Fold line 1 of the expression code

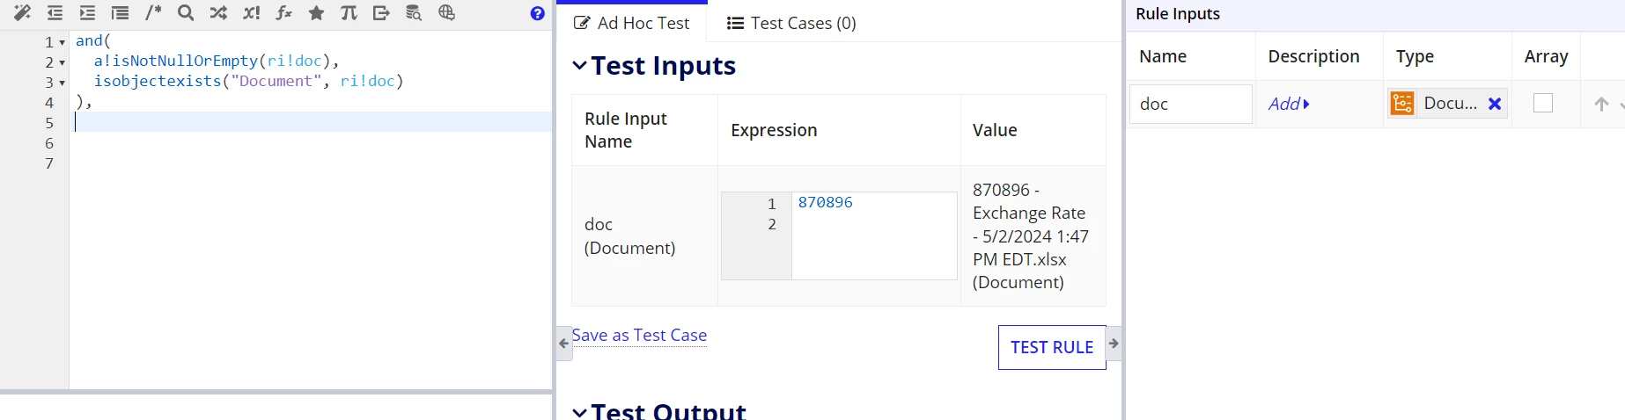[x=62, y=42]
